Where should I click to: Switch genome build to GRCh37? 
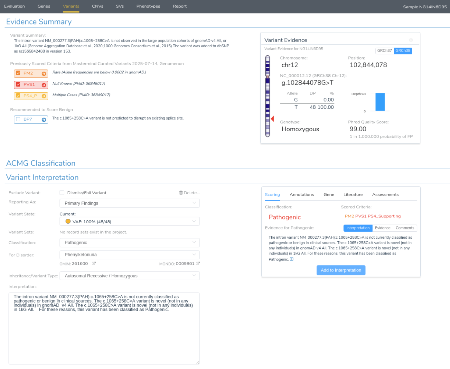tap(384, 51)
